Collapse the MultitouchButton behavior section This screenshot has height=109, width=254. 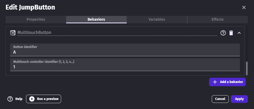pos(239,33)
